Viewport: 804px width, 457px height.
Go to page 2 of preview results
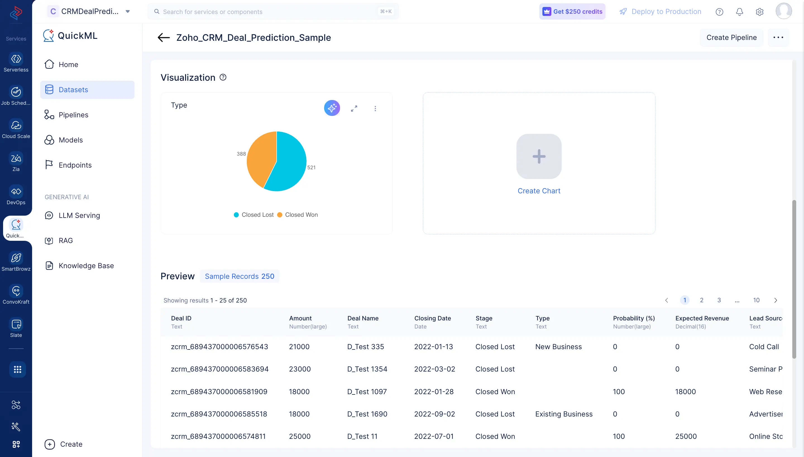point(702,300)
